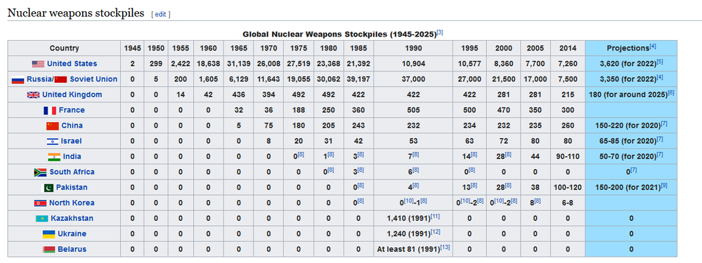This screenshot has width=702, height=263.
Task: Click the Country column header
Action: 64,48
